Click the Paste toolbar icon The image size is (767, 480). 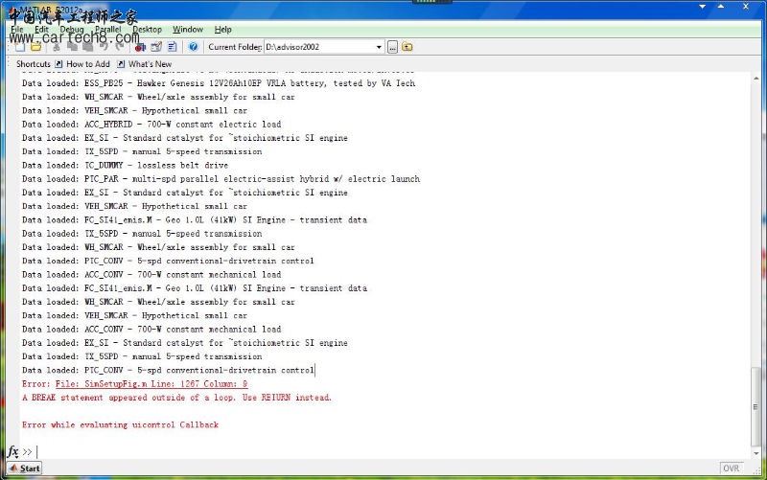click(87, 47)
